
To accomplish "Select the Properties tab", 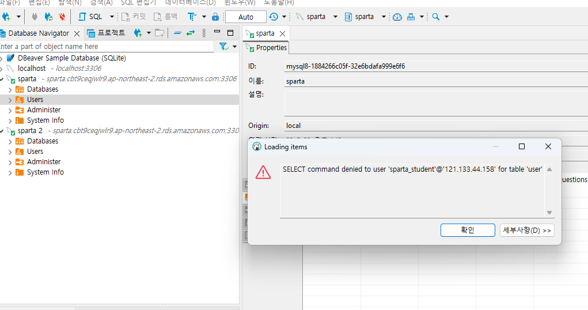I will 267,48.
